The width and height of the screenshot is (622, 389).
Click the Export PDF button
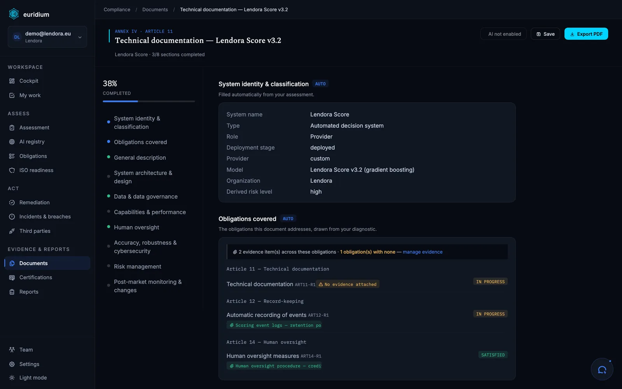(586, 34)
